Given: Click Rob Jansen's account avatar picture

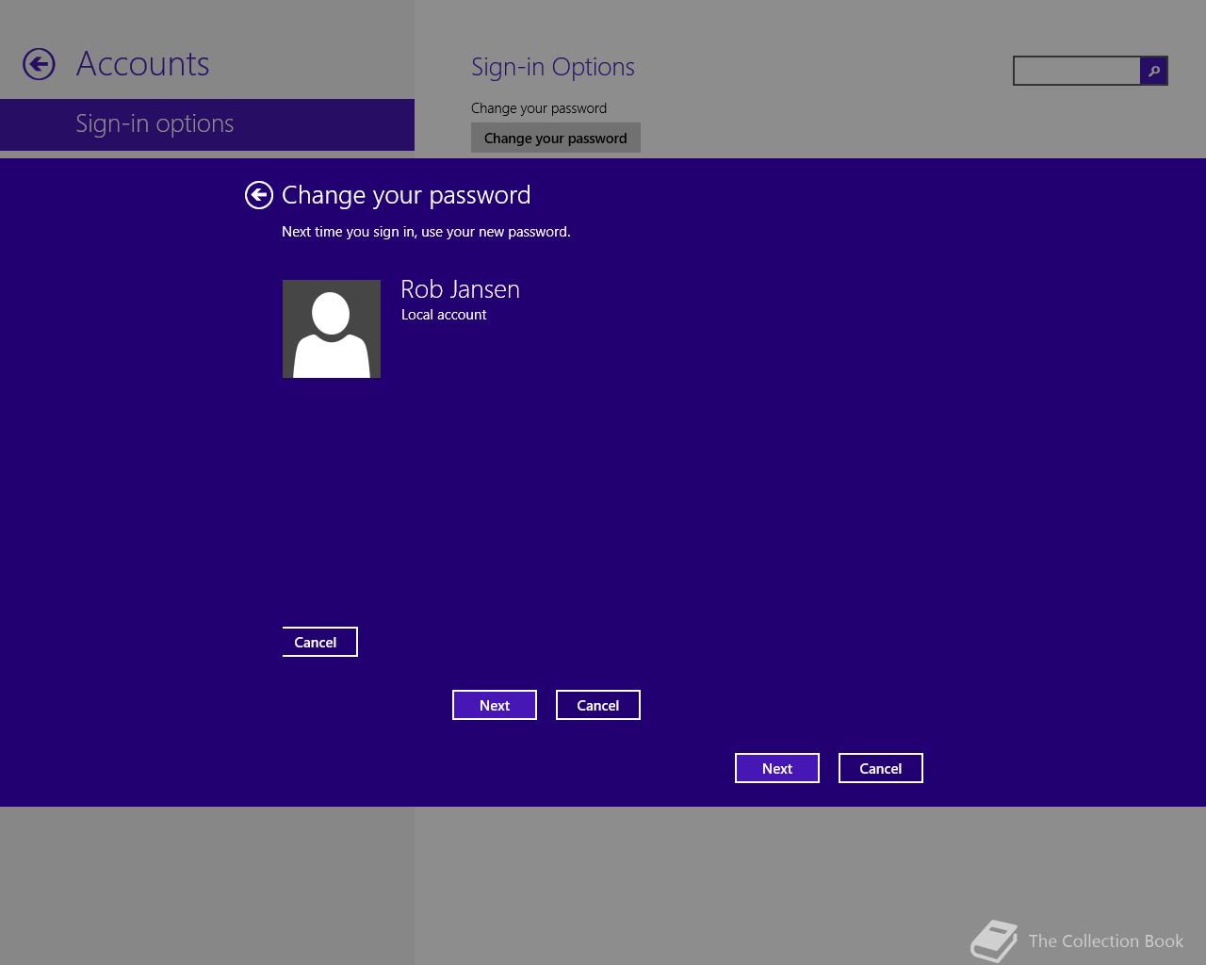Looking at the screenshot, I should pyautogui.click(x=332, y=329).
